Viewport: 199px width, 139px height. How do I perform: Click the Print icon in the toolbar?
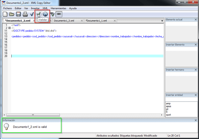click(25, 14)
